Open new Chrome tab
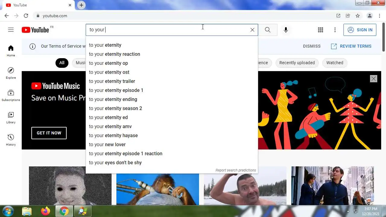 pyautogui.click(x=81, y=5)
